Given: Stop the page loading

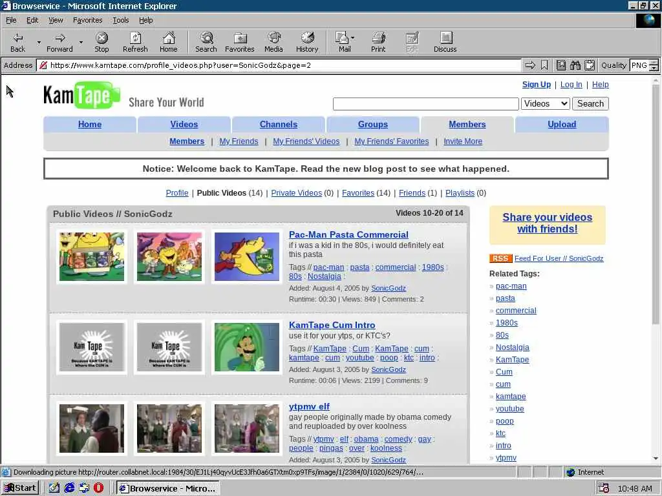Looking at the screenshot, I should point(101,42).
